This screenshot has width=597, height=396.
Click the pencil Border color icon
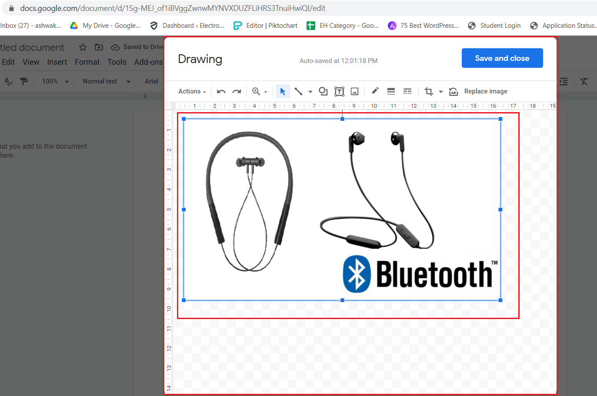point(375,91)
